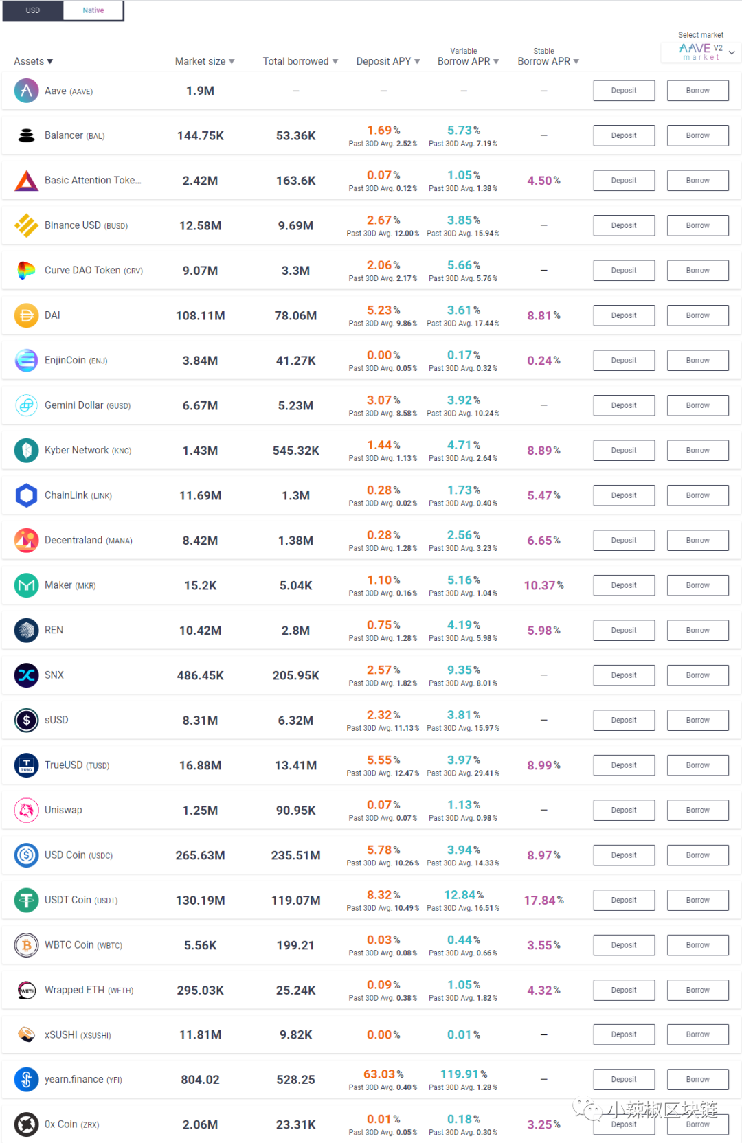The image size is (742, 1143).
Task: Click the DAI coin icon
Action: (26, 315)
